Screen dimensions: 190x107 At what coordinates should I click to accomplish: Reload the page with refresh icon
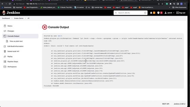point(10,4)
